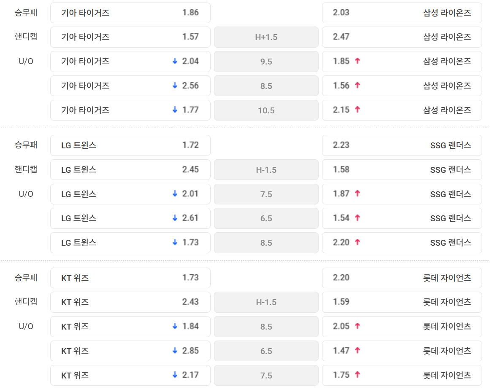Click blue down arrow beside 2.56
The width and height of the screenshot is (490, 389).
coord(175,85)
